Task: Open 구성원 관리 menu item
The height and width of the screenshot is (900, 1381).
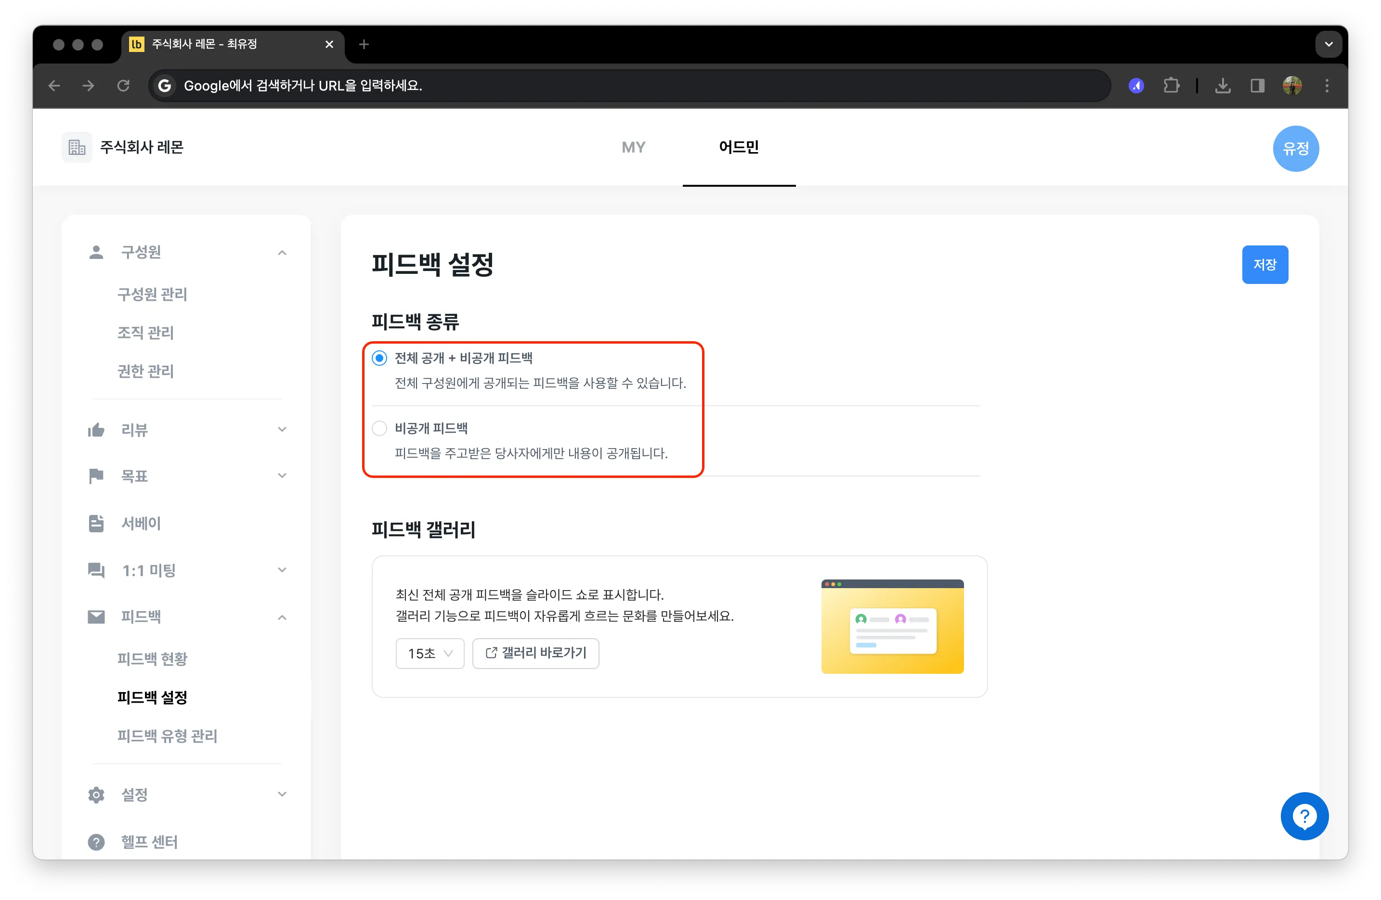Action: pos(152,294)
